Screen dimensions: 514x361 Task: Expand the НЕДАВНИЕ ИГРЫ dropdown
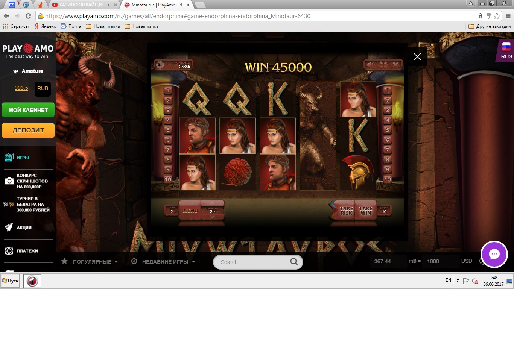point(163,261)
